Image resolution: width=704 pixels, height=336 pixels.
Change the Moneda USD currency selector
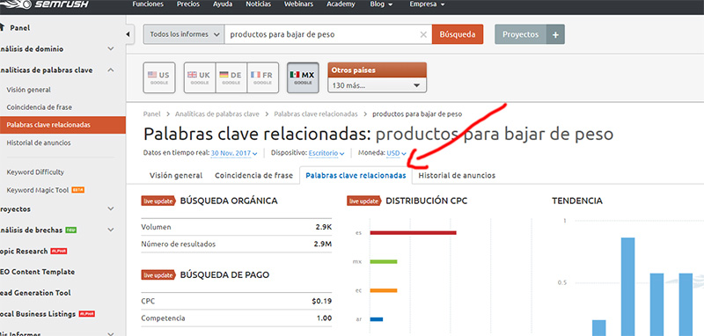coord(397,153)
